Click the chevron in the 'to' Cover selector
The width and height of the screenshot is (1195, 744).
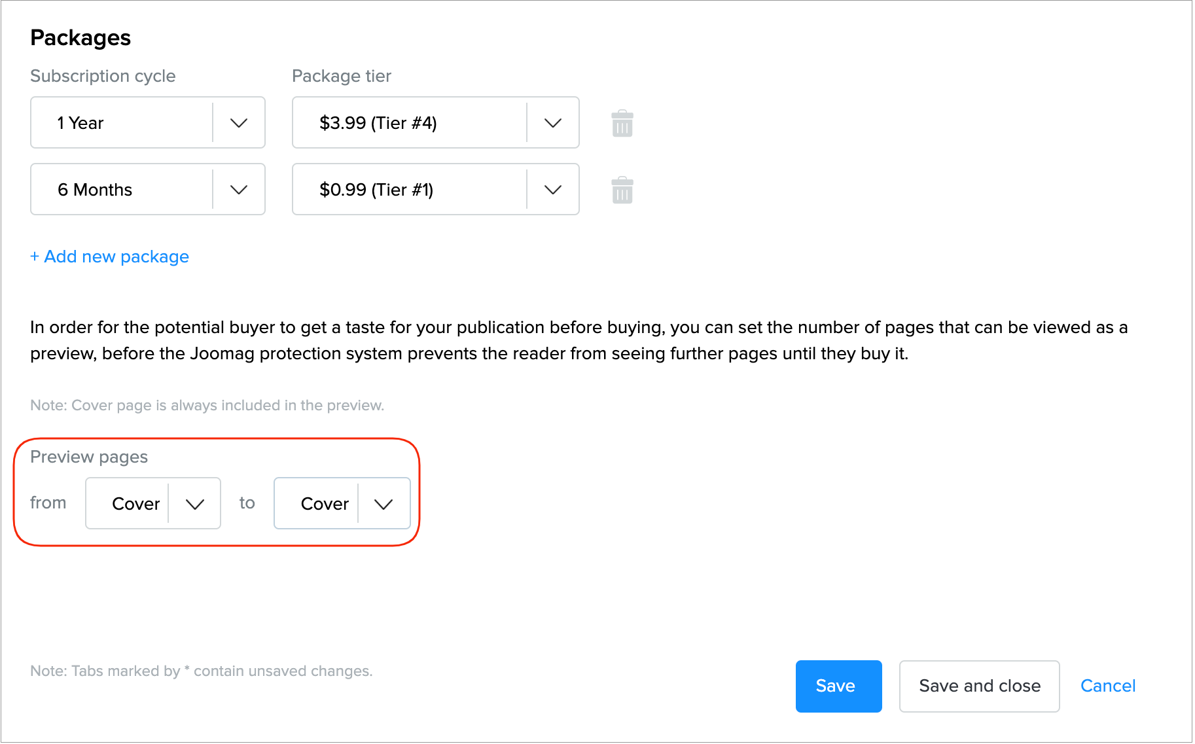(x=383, y=504)
